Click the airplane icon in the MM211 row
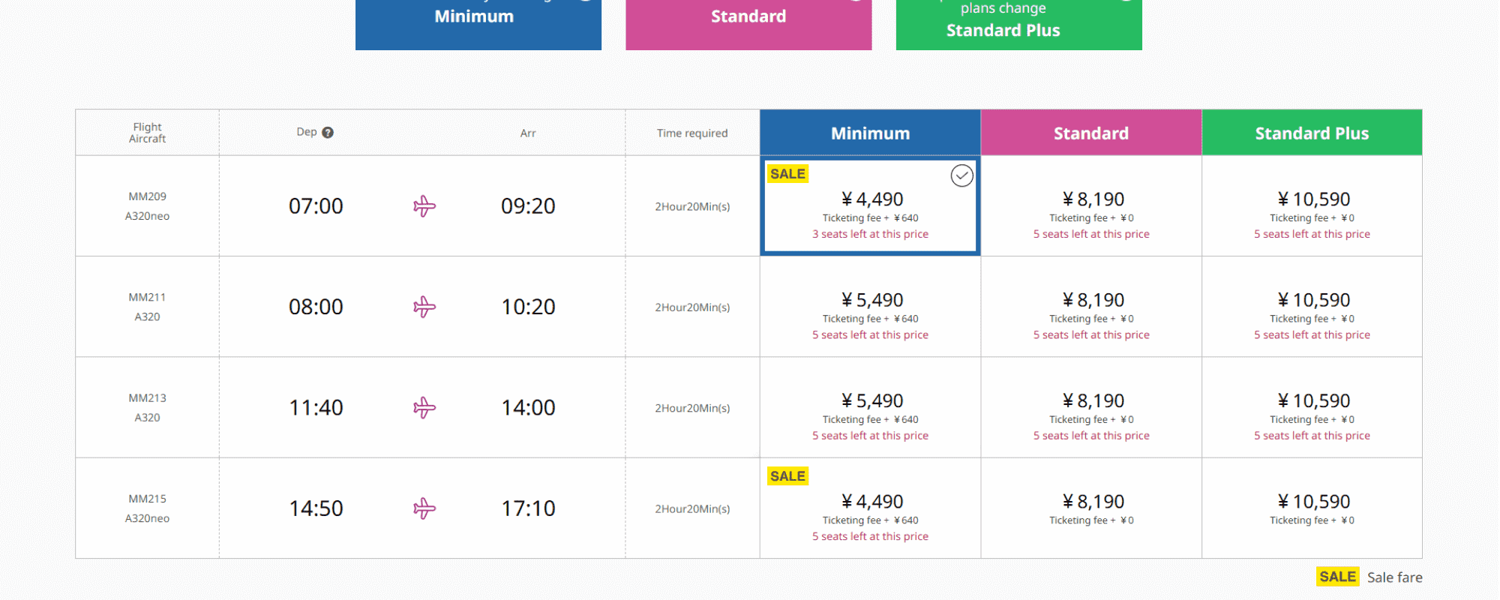Screen dimensions: 1500x600 pos(424,307)
